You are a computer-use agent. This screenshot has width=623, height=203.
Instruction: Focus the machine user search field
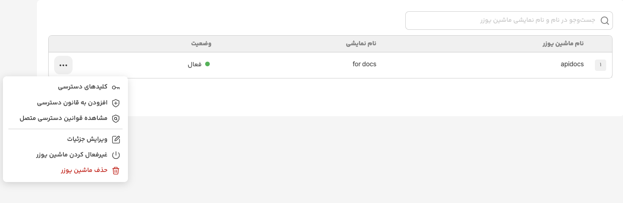click(x=499, y=21)
